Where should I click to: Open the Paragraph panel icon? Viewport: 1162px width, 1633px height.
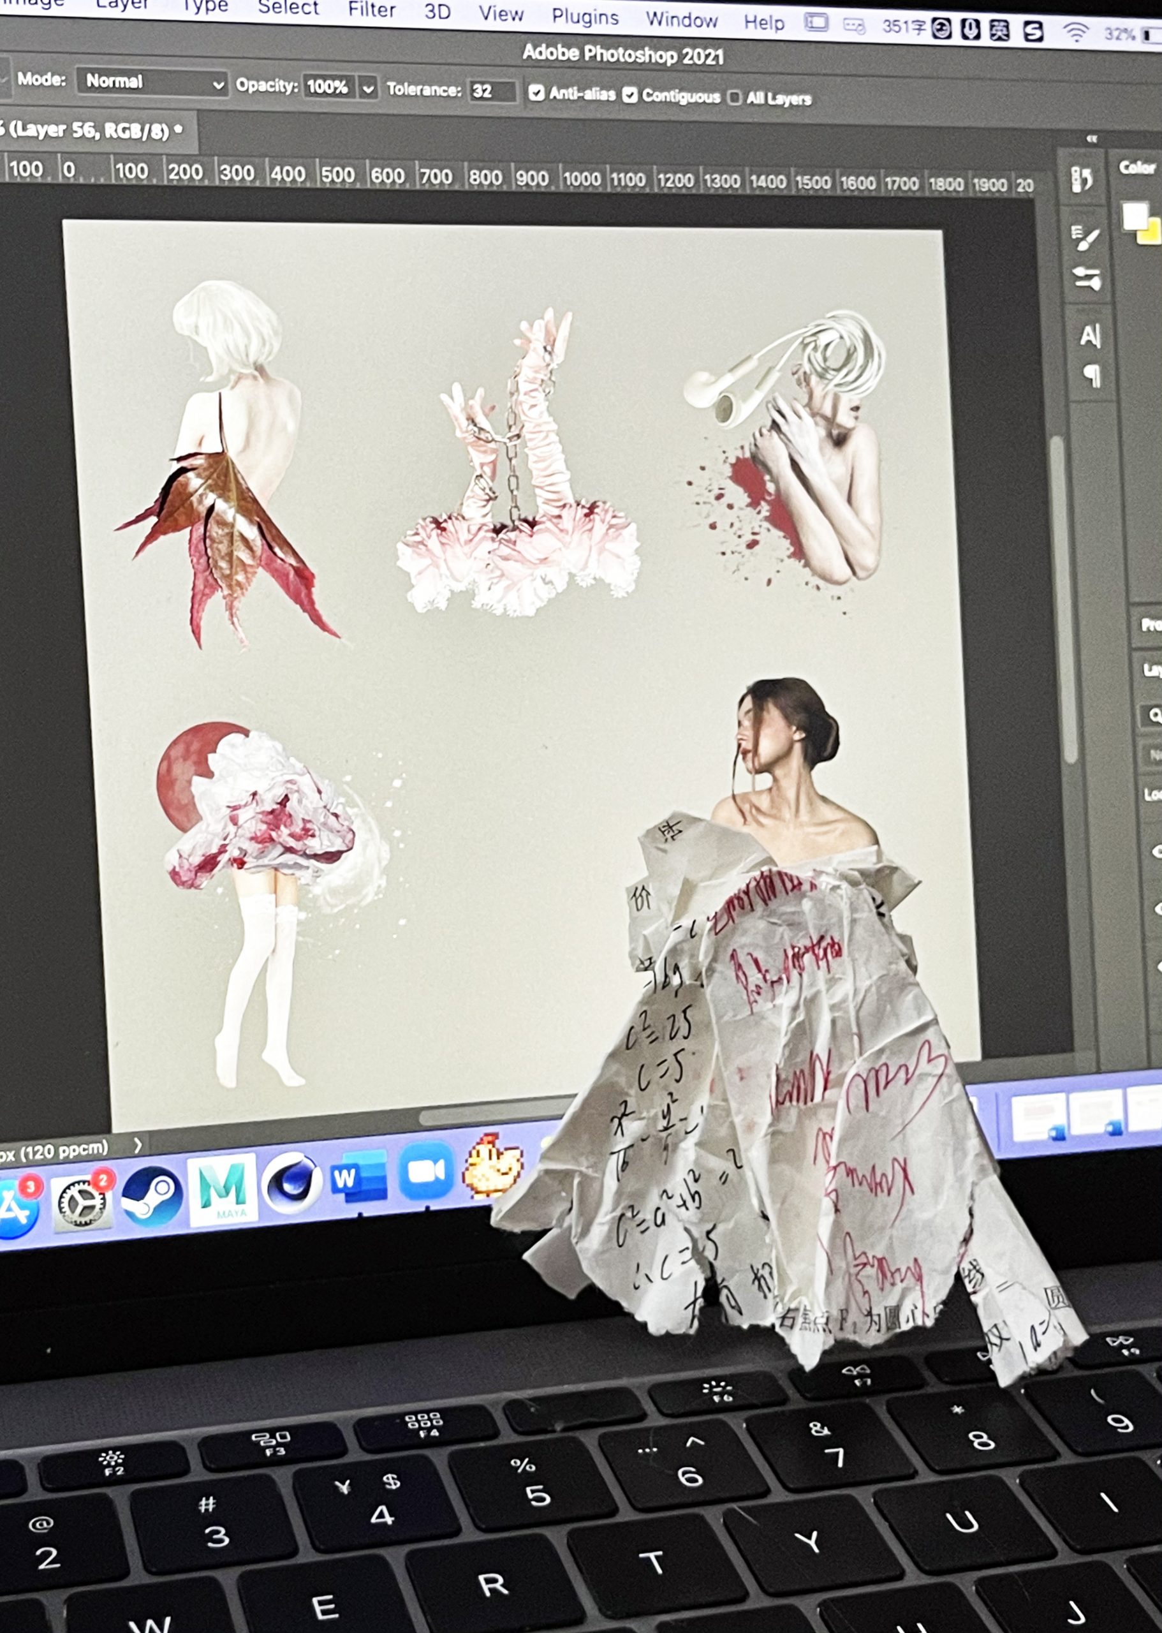pos(1091,376)
